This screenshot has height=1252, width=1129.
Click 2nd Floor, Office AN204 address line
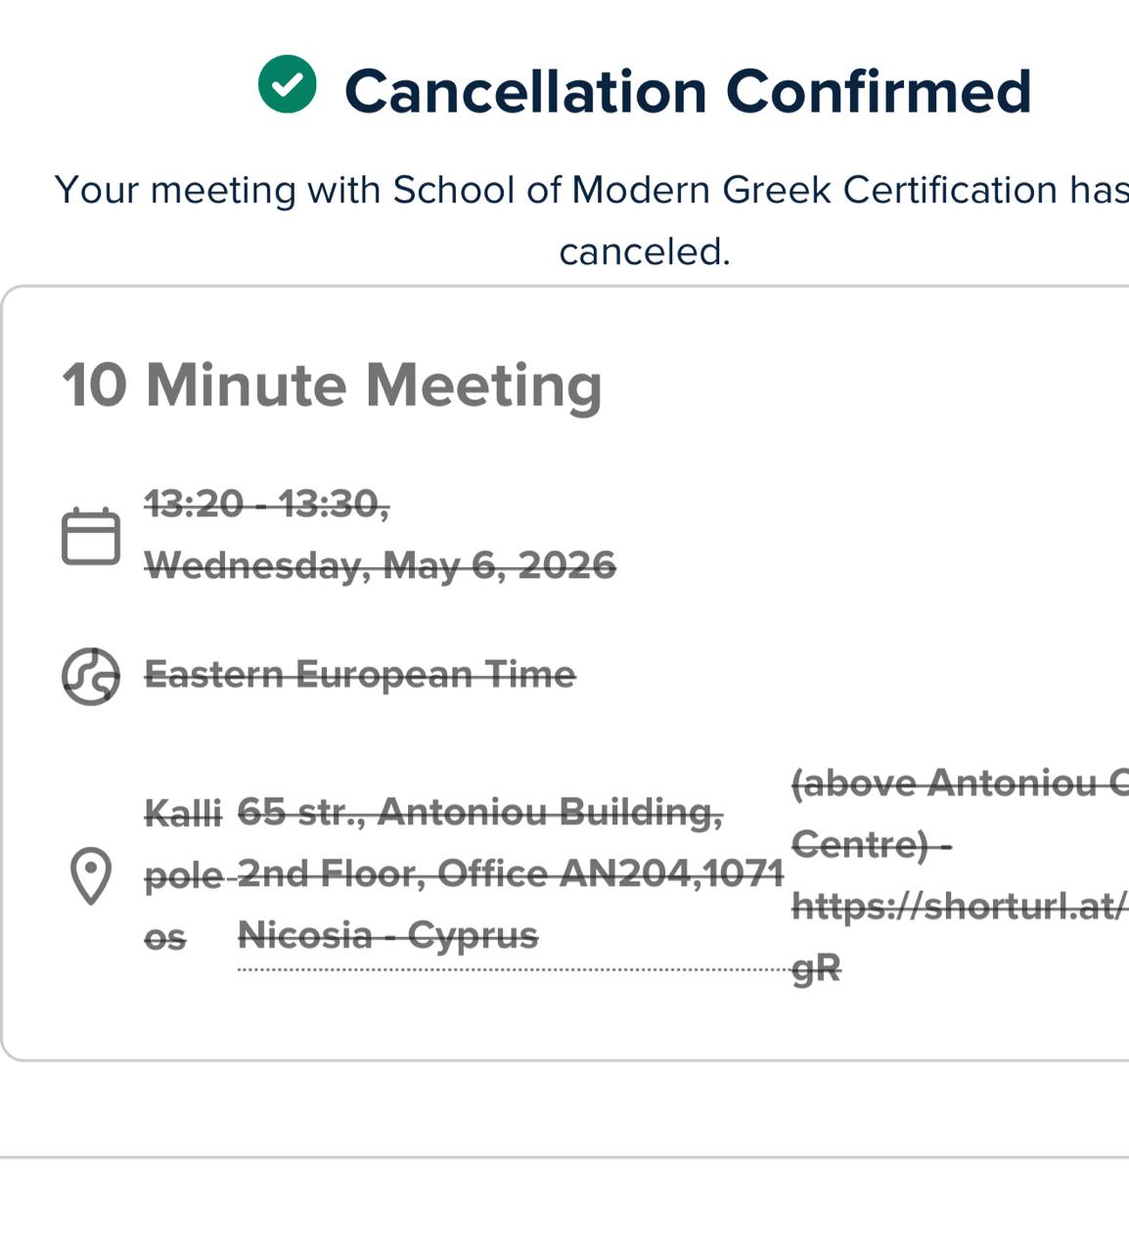pyautogui.click(x=511, y=873)
